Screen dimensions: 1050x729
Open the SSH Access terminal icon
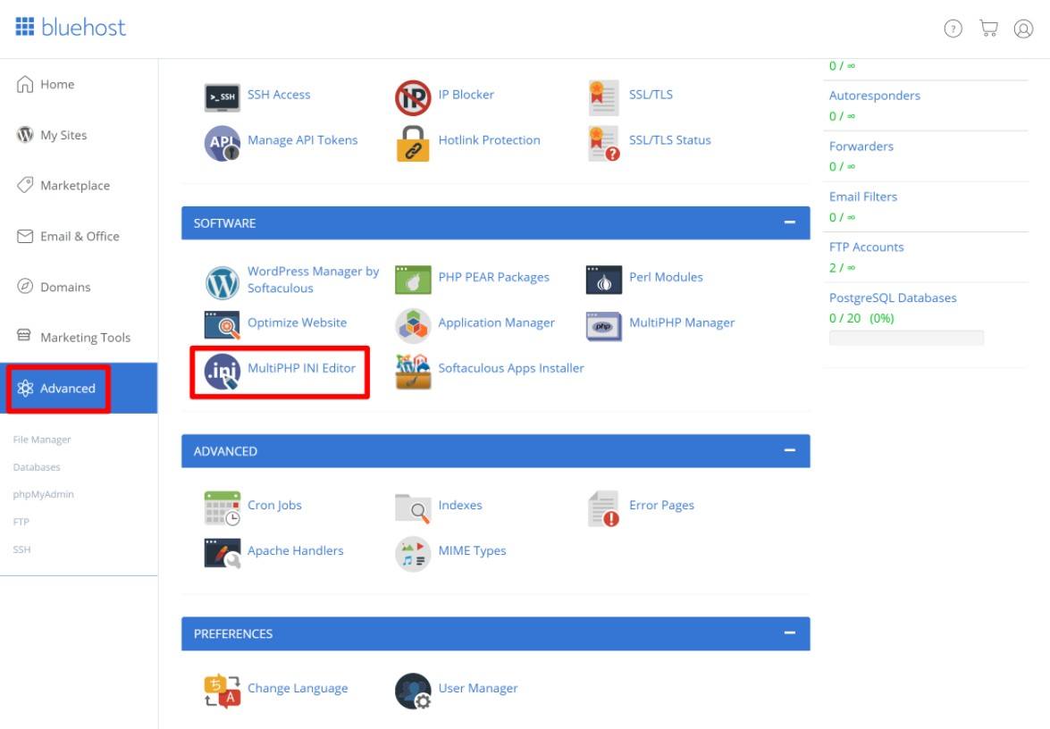click(222, 97)
